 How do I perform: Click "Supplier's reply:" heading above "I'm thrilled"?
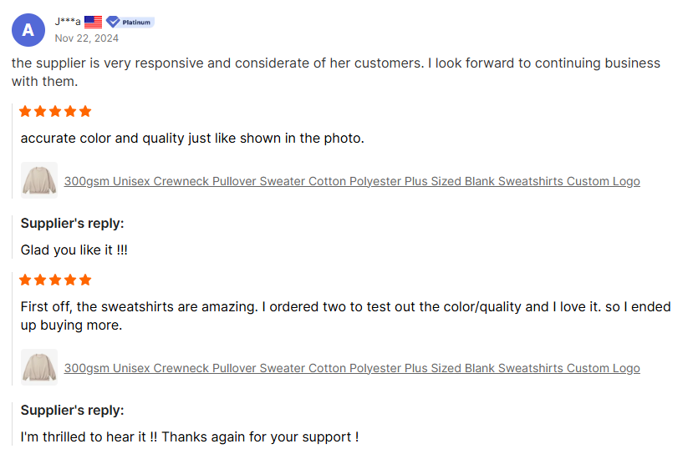point(72,411)
